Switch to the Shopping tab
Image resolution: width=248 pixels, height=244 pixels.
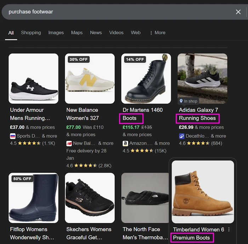(x=31, y=33)
